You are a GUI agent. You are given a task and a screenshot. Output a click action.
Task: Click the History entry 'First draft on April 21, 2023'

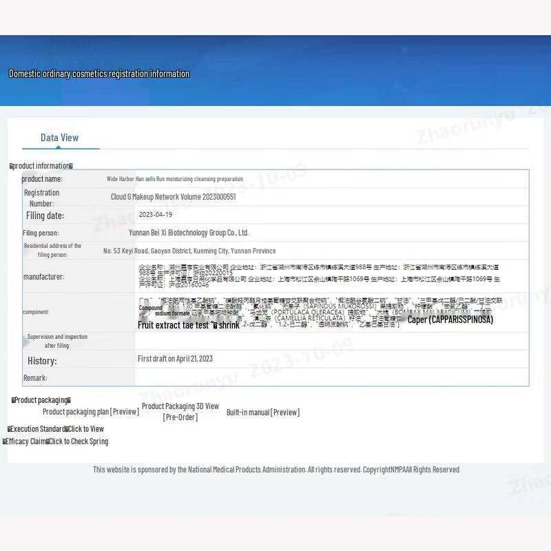pyautogui.click(x=175, y=359)
